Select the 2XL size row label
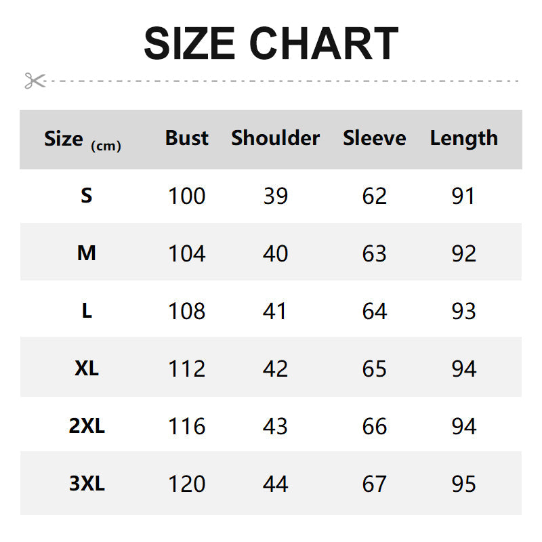Image resolution: width=542 pixels, height=542 pixels. pos(87,426)
